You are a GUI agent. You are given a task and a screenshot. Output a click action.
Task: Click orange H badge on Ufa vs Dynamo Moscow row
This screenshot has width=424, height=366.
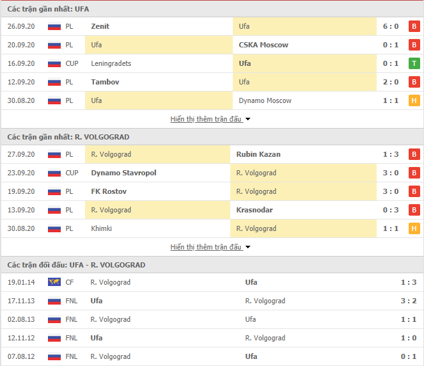(x=414, y=100)
